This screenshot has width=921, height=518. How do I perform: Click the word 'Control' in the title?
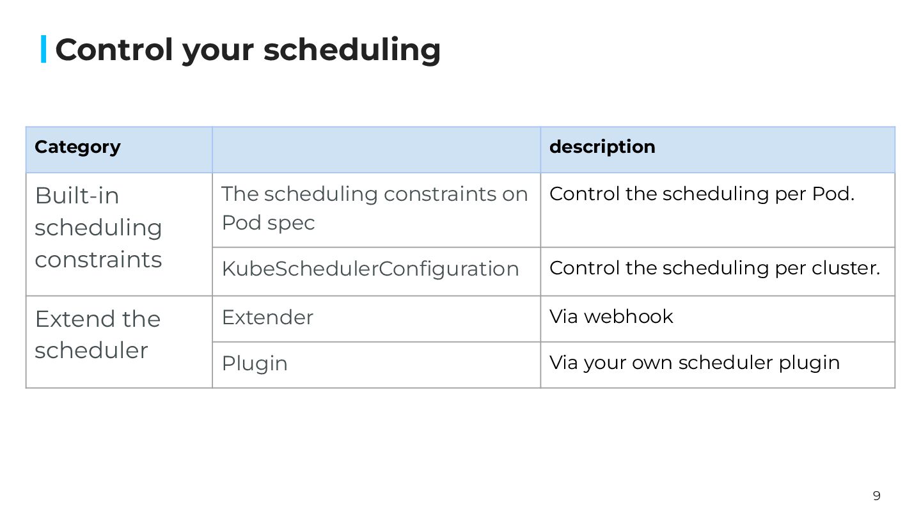coord(114,50)
